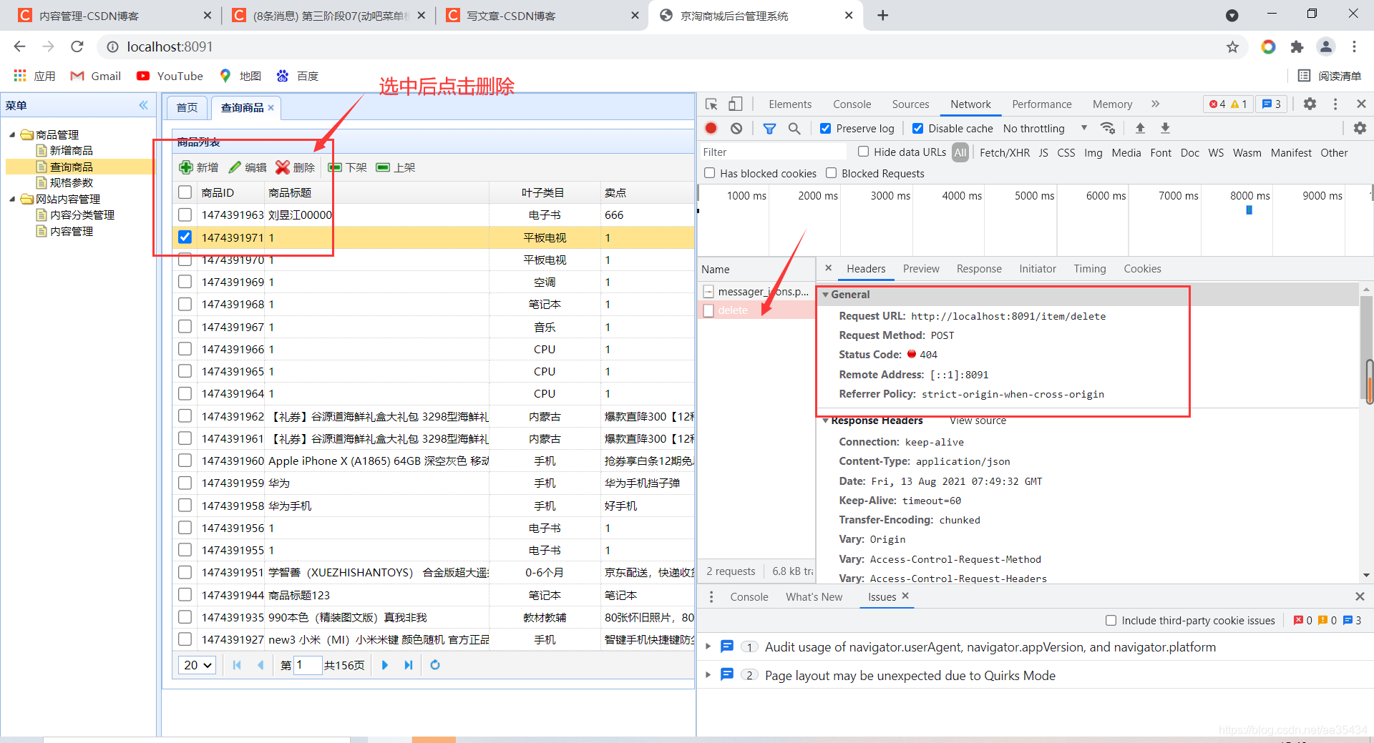The height and width of the screenshot is (743, 1374).
Task: Activate the inspect element picker
Action: 711,104
